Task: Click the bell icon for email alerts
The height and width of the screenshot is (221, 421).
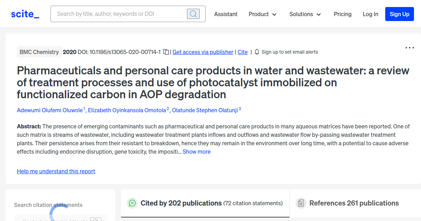Action: (256, 52)
